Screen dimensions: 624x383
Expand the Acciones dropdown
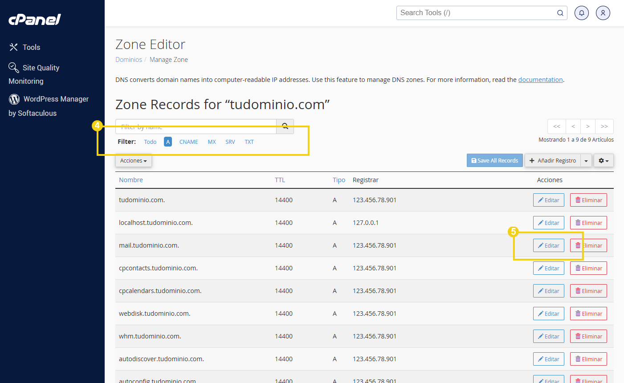133,161
